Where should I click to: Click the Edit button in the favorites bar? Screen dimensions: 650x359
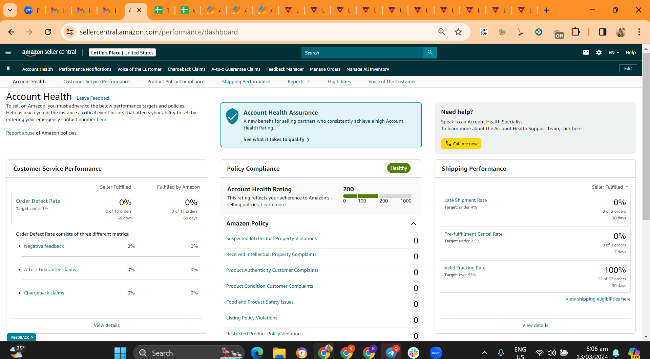(x=628, y=68)
